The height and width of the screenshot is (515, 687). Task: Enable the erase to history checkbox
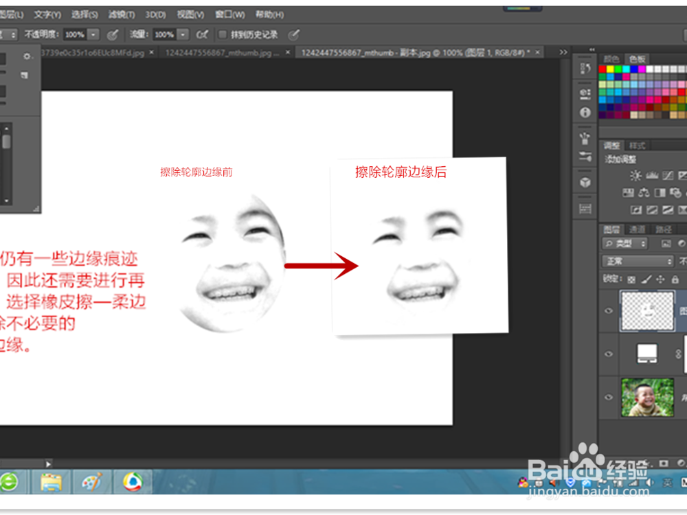tap(221, 34)
